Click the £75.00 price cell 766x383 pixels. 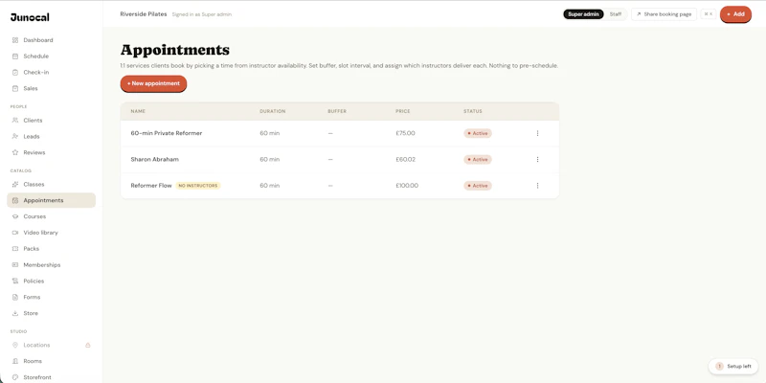click(405, 133)
